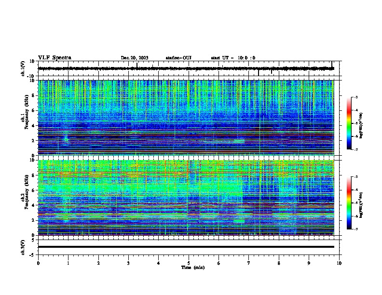This screenshot has height=295, width=382.
Task: Click the '-3' label on ch.2 color scale
Action: click(356, 177)
